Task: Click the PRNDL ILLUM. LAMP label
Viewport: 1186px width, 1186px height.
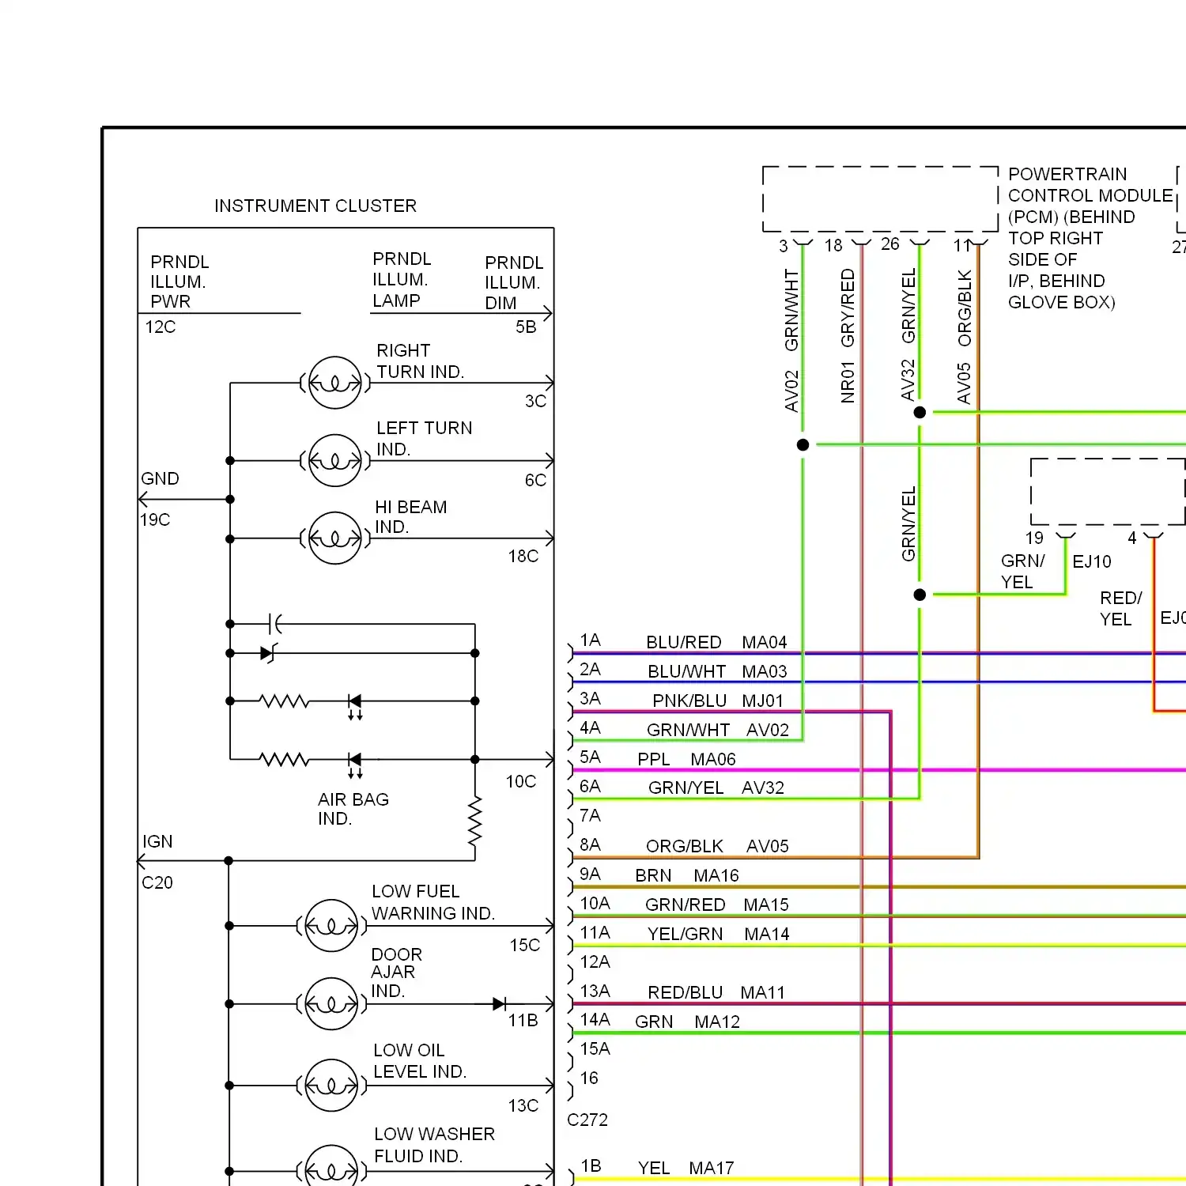Action: tap(402, 280)
